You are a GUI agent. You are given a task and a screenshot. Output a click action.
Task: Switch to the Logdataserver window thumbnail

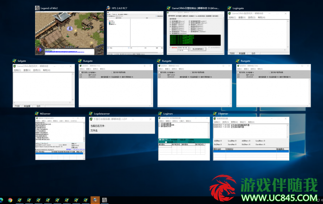(122, 125)
